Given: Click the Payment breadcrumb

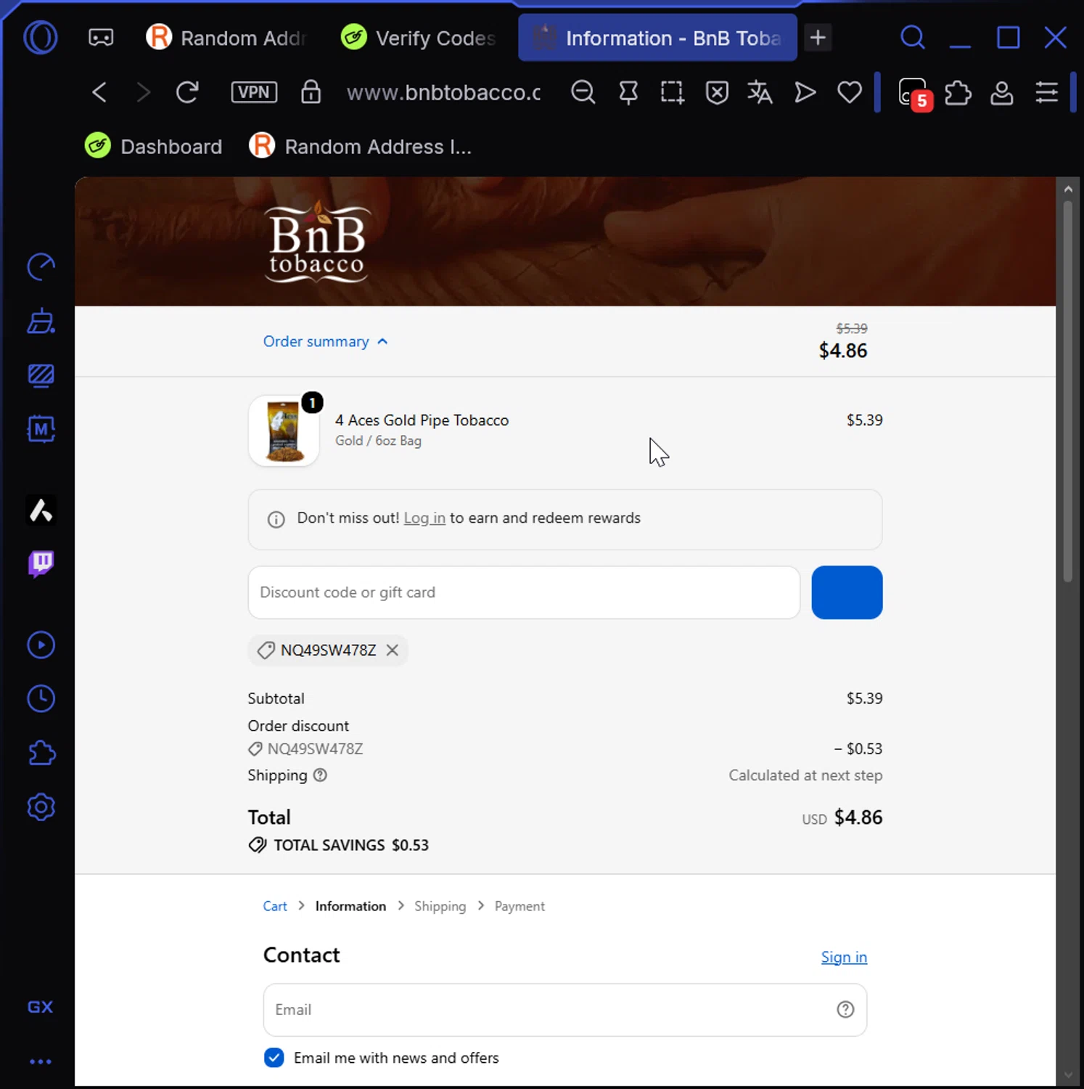Looking at the screenshot, I should [520, 906].
